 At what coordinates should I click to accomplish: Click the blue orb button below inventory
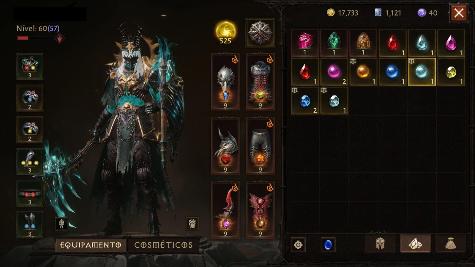click(x=328, y=245)
